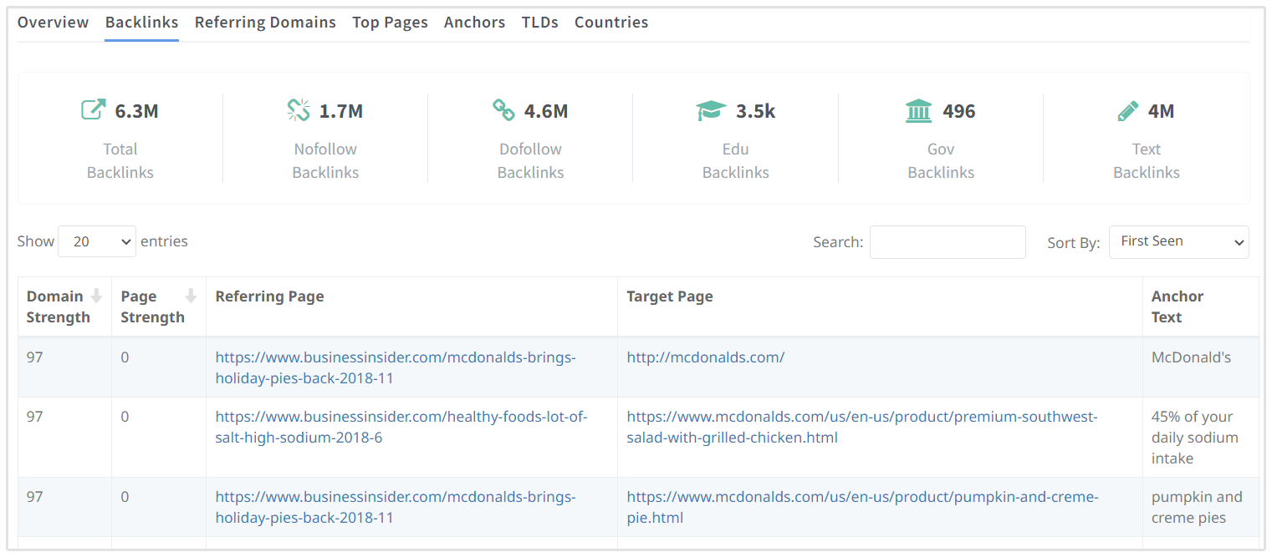Click the Edu Backlinks graduation cap icon
The image size is (1272, 557).
click(711, 110)
